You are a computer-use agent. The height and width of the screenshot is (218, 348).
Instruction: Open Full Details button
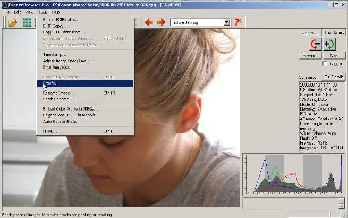point(334,77)
